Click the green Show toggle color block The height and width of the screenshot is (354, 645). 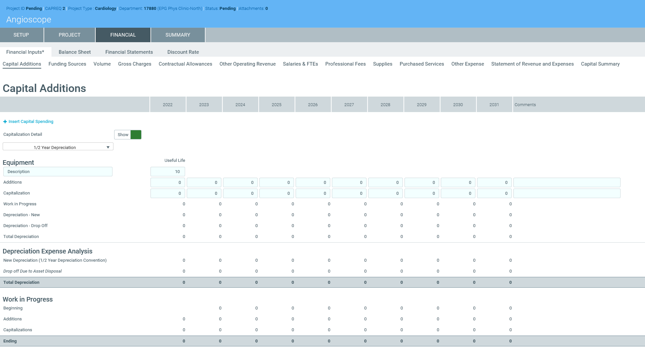coord(136,134)
